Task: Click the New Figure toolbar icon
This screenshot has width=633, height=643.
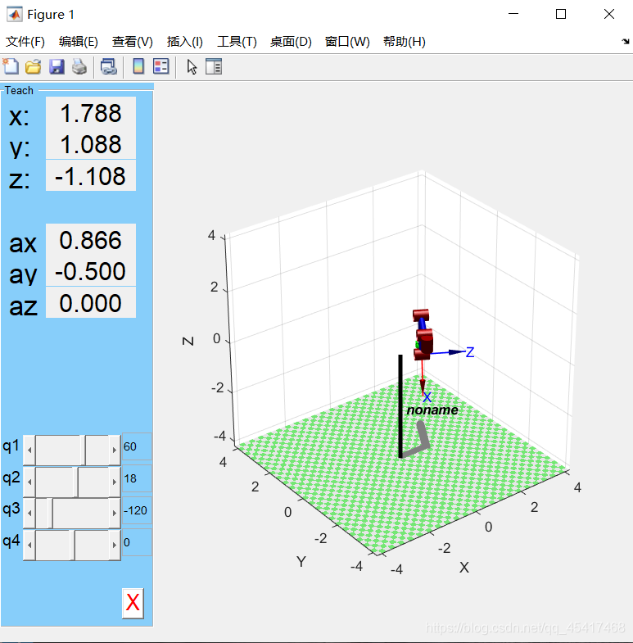Action: coord(11,67)
